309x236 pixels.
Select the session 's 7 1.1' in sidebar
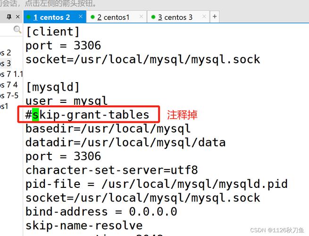pyautogui.click(x=11, y=74)
